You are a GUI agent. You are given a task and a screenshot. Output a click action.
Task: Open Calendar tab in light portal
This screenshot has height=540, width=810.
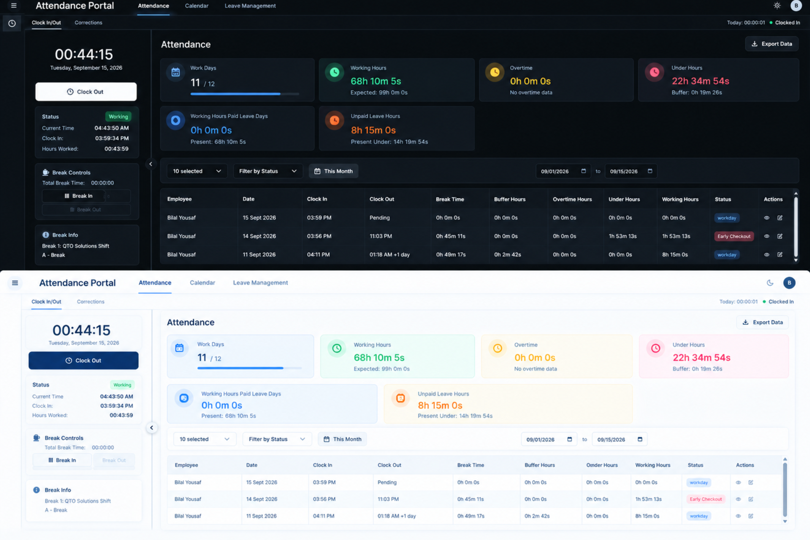202,282
